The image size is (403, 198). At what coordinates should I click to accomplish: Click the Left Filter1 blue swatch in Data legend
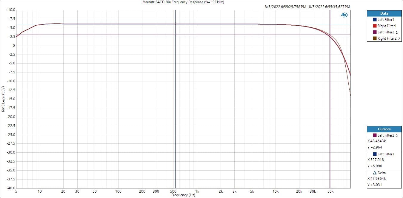(x=375, y=19)
